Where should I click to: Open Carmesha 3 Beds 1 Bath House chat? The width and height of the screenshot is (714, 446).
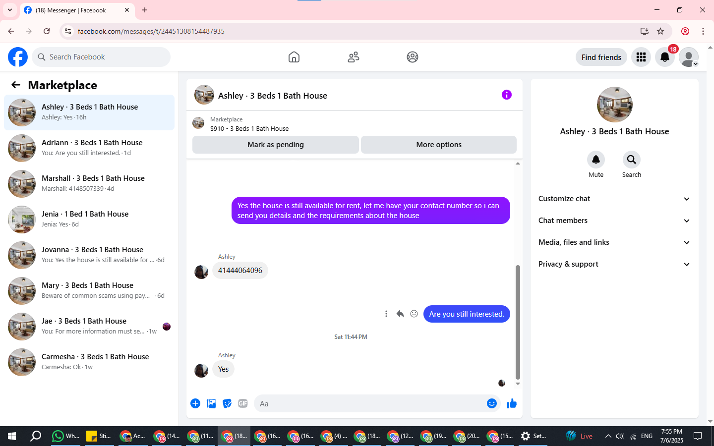click(89, 362)
